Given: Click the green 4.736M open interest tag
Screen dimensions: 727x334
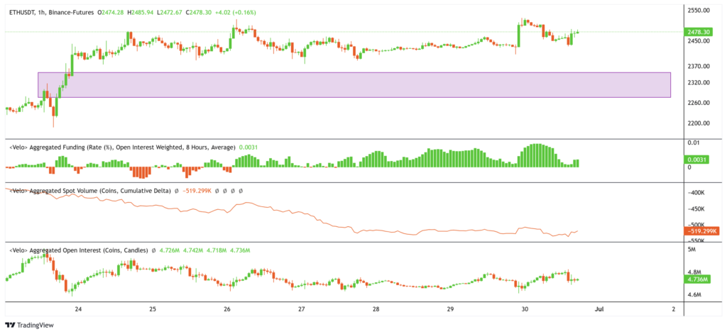Looking at the screenshot, I should (696, 279).
